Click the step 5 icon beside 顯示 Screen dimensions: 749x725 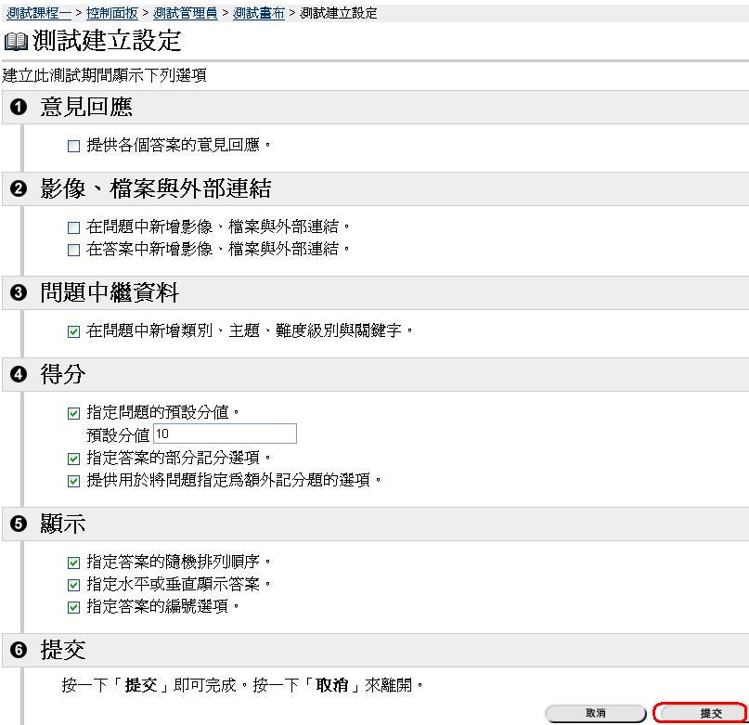tap(19, 524)
